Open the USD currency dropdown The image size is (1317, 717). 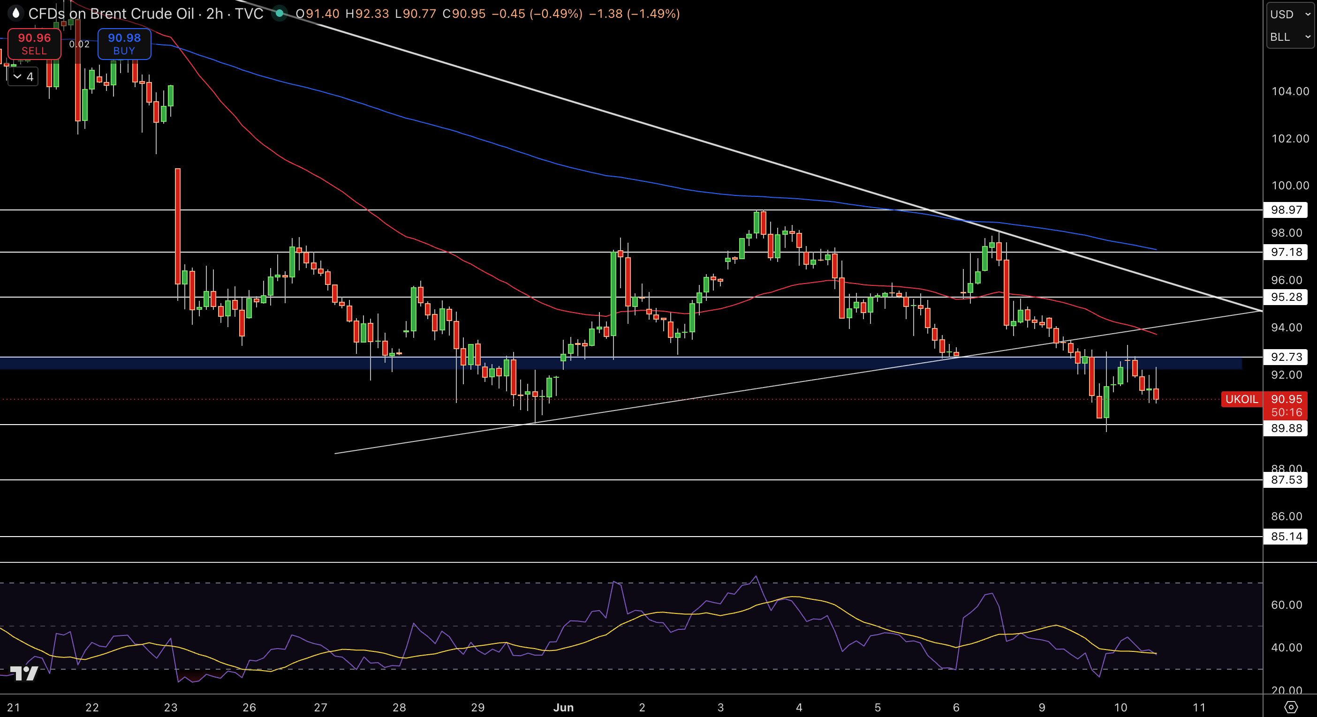point(1289,15)
